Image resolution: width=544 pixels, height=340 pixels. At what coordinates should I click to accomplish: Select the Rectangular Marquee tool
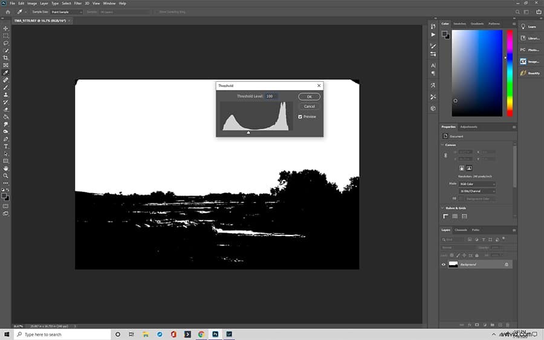(5, 36)
